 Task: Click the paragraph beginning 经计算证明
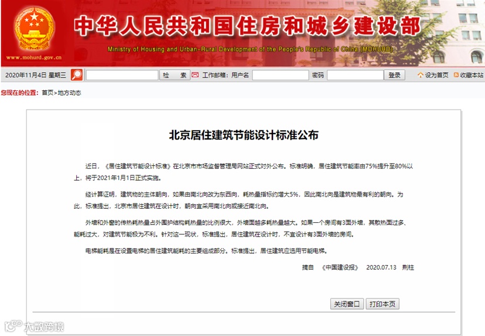tap(238, 201)
